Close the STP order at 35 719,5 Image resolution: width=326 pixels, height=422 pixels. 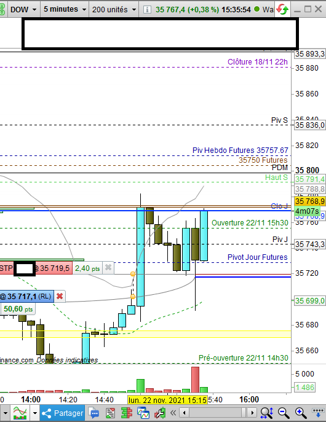tap(108, 268)
